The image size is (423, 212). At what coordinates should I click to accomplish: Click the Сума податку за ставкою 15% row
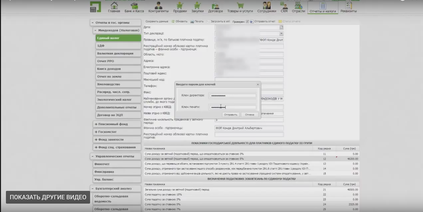(x=251, y=195)
